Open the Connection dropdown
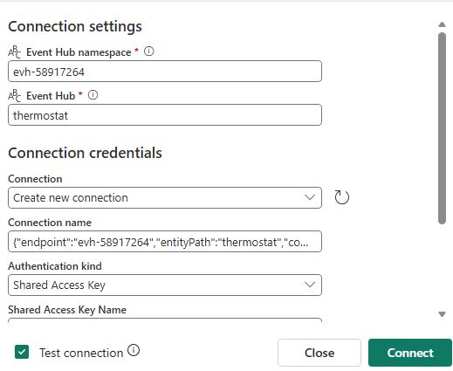 (165, 198)
